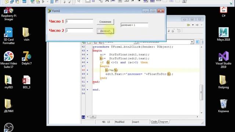Screen dimensions: 235x132
Task: Click the 'if (b <>0) and (a<>0) then' line
Action: pos(124,62)
